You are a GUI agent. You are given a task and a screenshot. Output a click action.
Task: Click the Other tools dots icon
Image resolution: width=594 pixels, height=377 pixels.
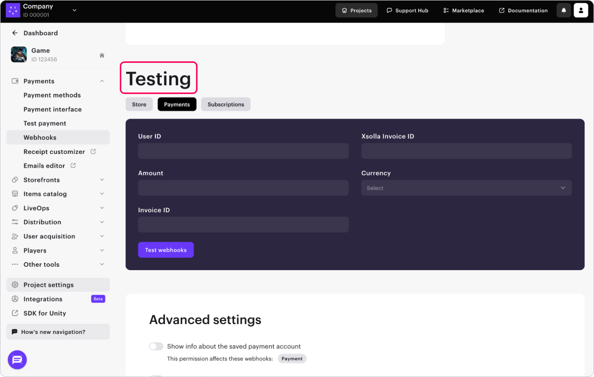(x=15, y=265)
